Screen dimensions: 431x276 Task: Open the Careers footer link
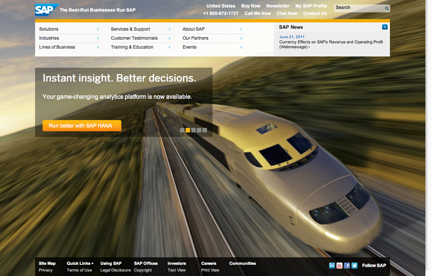click(209, 263)
